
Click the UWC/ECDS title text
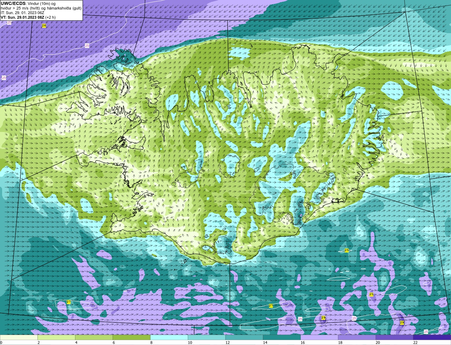coord(13,4)
